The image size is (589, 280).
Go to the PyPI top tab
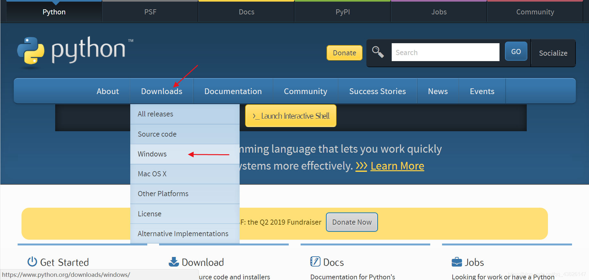[343, 12]
